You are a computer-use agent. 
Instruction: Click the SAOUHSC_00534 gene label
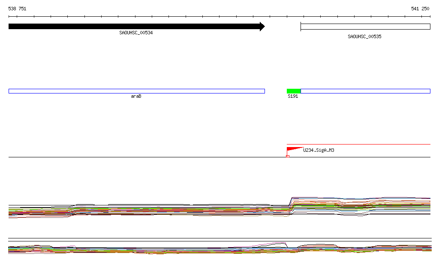coord(136,33)
